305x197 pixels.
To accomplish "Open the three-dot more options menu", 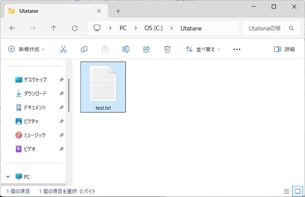I will [x=237, y=50].
